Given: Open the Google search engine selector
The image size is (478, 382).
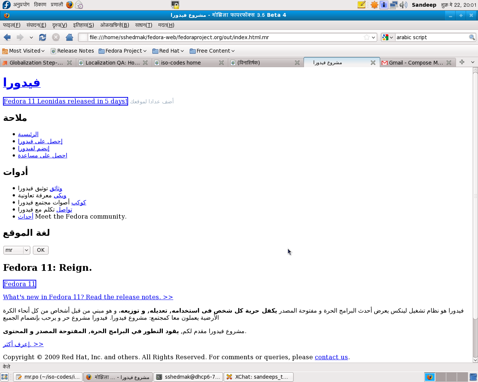Looking at the screenshot, I should point(388,37).
